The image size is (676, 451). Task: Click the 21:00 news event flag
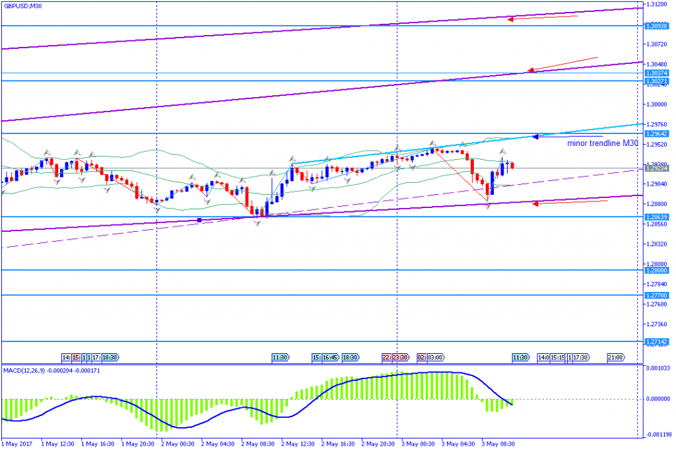pyautogui.click(x=615, y=357)
